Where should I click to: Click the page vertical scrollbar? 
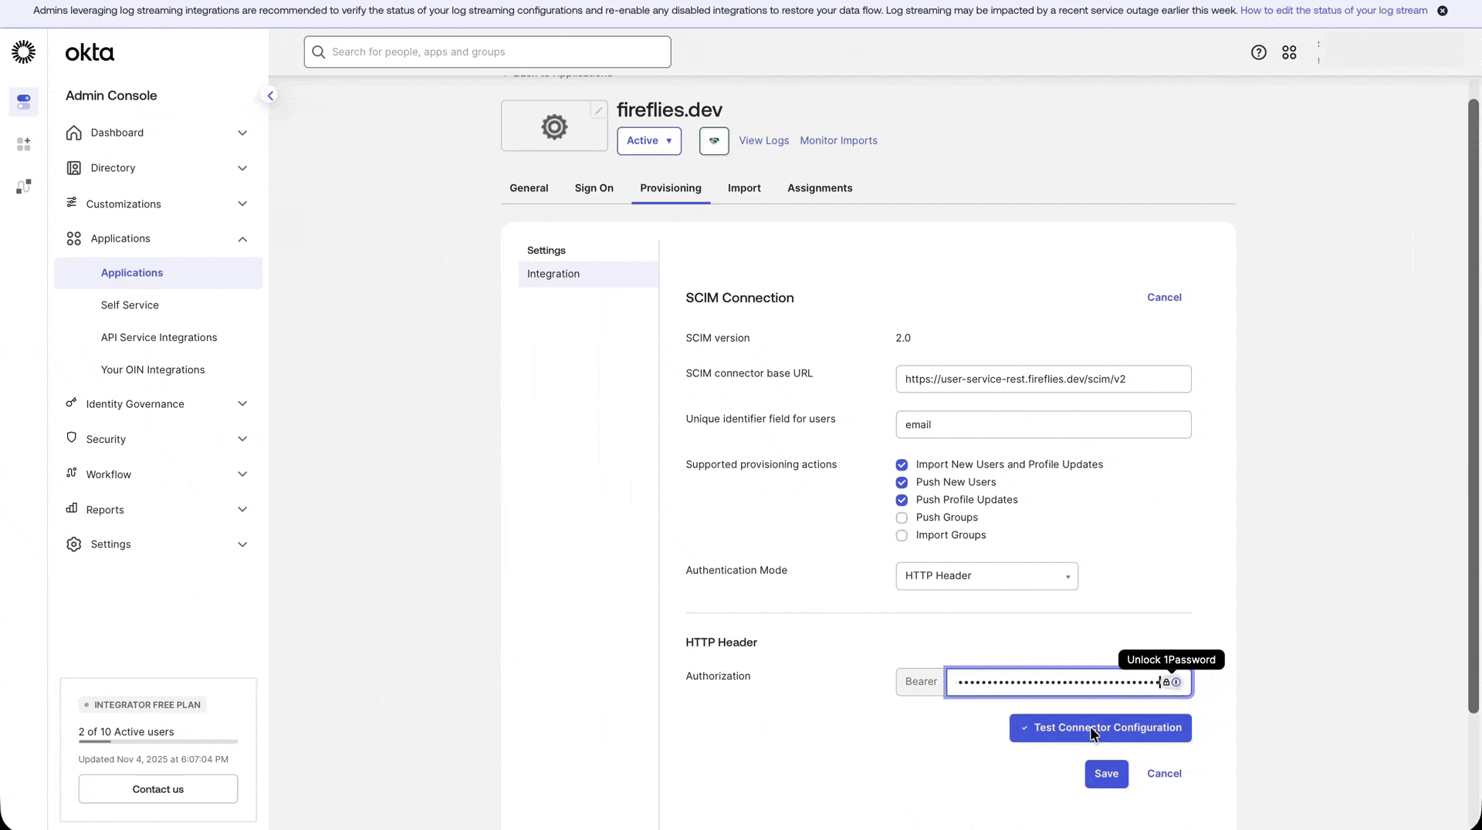(1474, 406)
